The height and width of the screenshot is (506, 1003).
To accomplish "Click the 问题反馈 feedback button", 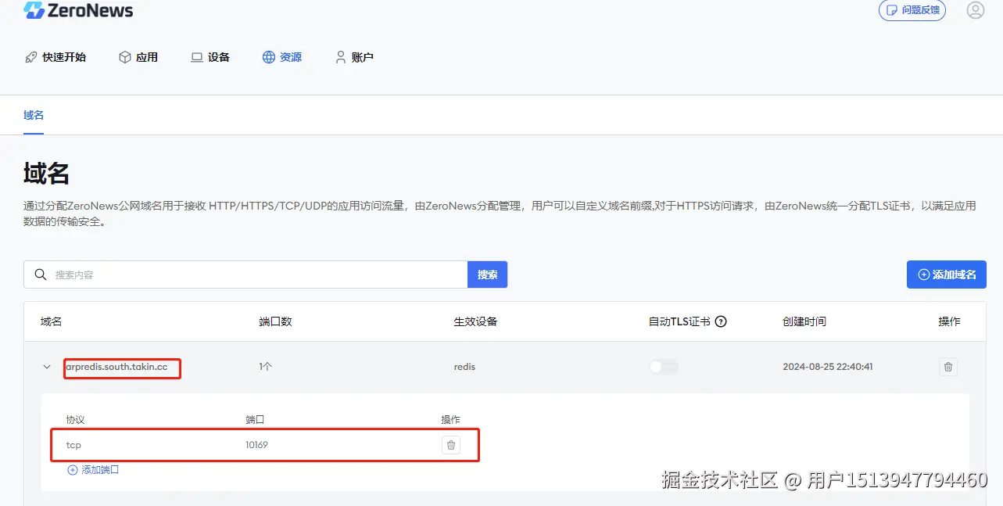I will click(x=912, y=10).
